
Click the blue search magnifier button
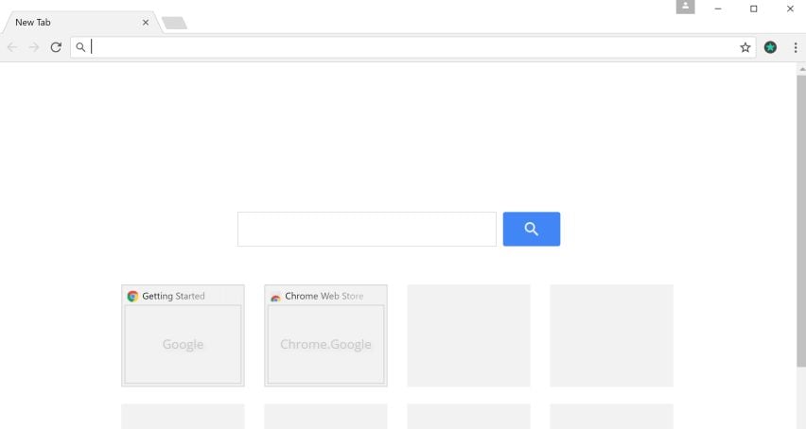pyautogui.click(x=531, y=229)
